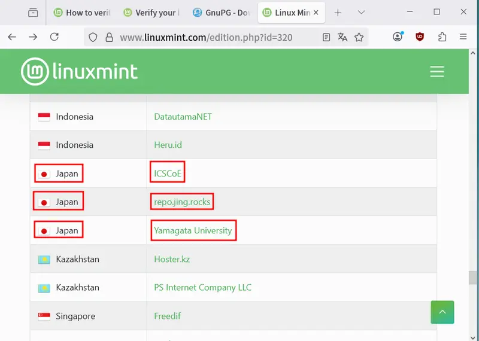Switch to the 'How to verify' tab
Viewport: 479px width, 341px height.
tap(81, 13)
